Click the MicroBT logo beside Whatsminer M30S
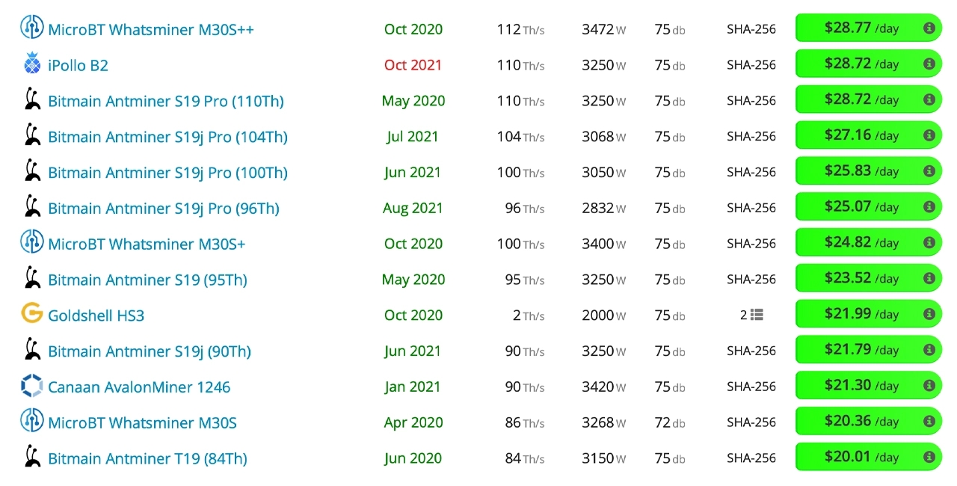957x486 pixels. coord(32,421)
